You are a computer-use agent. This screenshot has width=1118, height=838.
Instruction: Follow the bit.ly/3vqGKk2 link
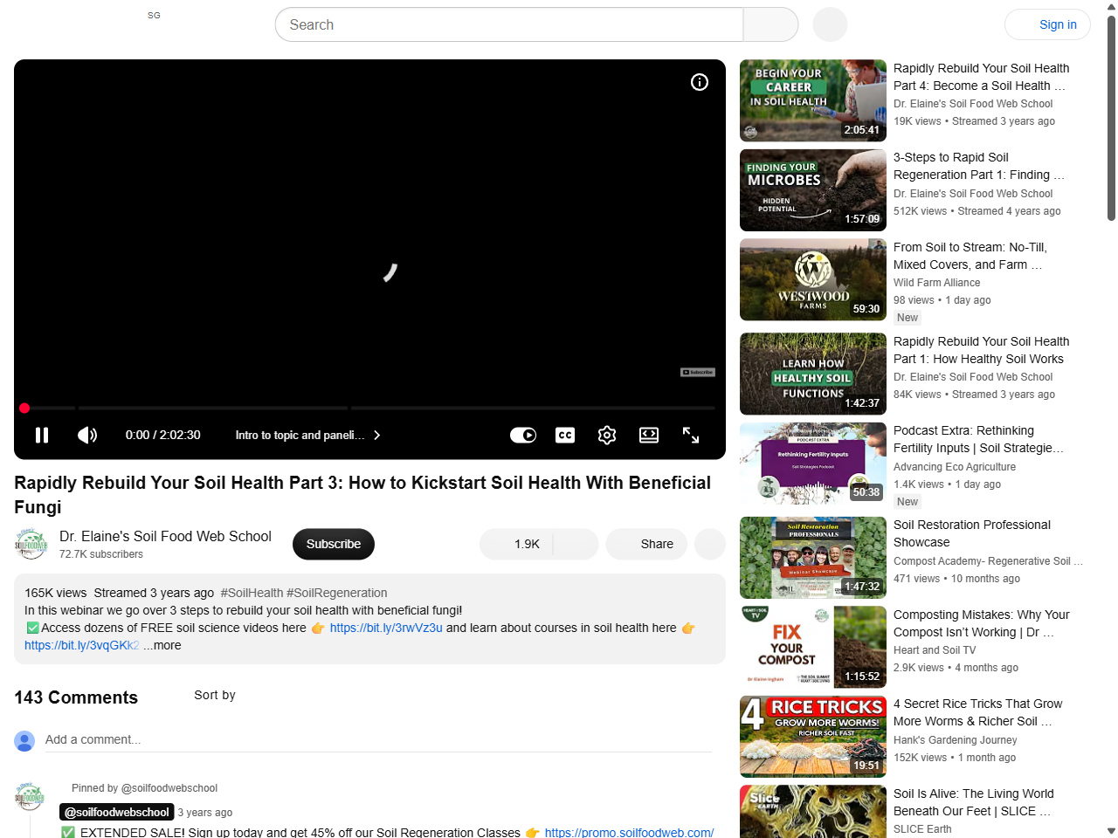point(82,645)
